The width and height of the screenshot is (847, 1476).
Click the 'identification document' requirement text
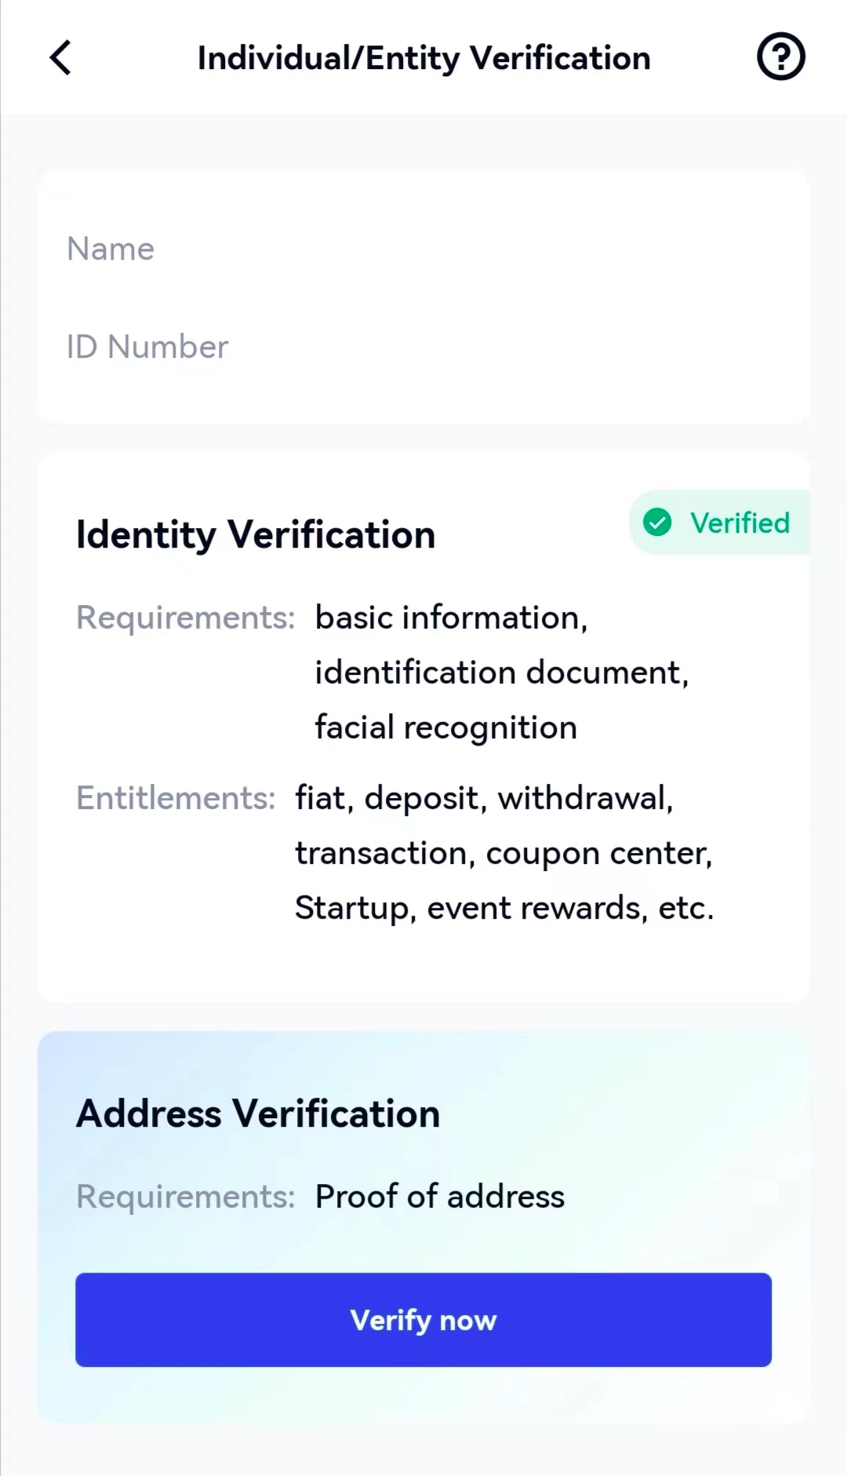(501, 672)
